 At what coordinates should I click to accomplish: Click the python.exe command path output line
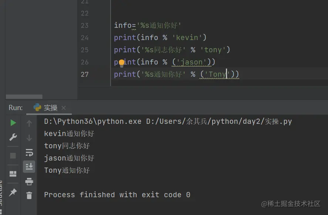click(168, 122)
